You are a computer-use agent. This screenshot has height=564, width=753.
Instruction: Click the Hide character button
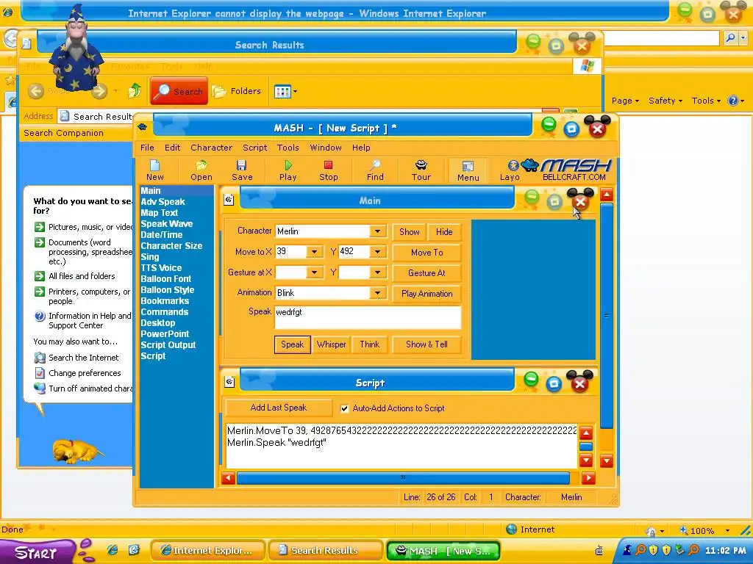coord(444,232)
